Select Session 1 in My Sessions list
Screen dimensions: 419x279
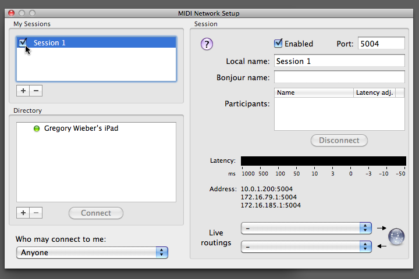point(50,43)
